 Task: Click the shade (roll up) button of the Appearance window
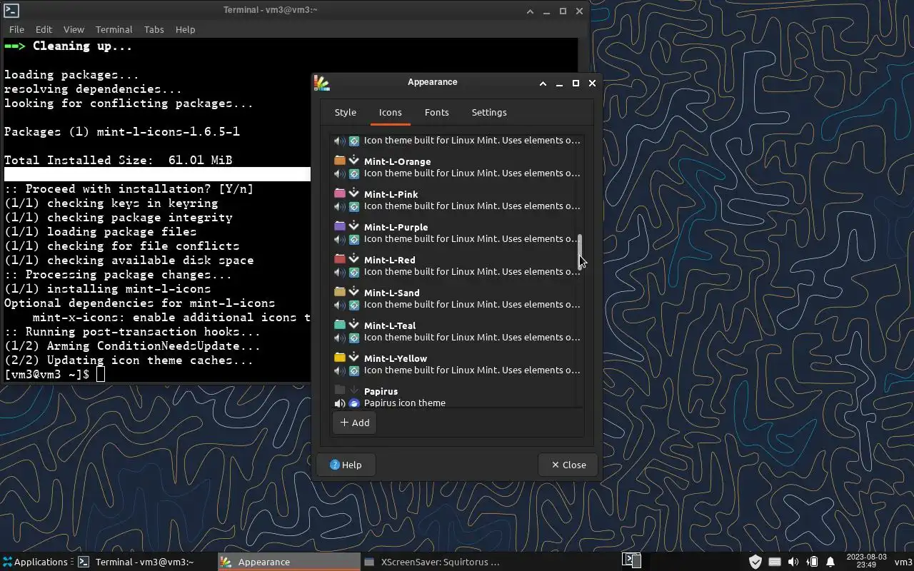click(x=543, y=83)
